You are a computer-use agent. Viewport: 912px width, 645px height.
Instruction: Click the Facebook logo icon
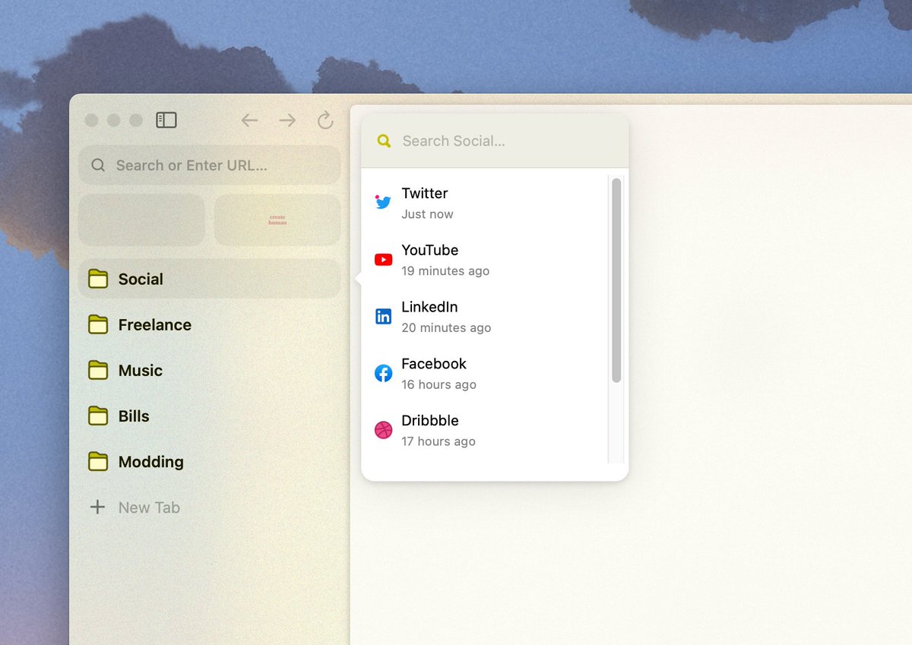pos(383,373)
